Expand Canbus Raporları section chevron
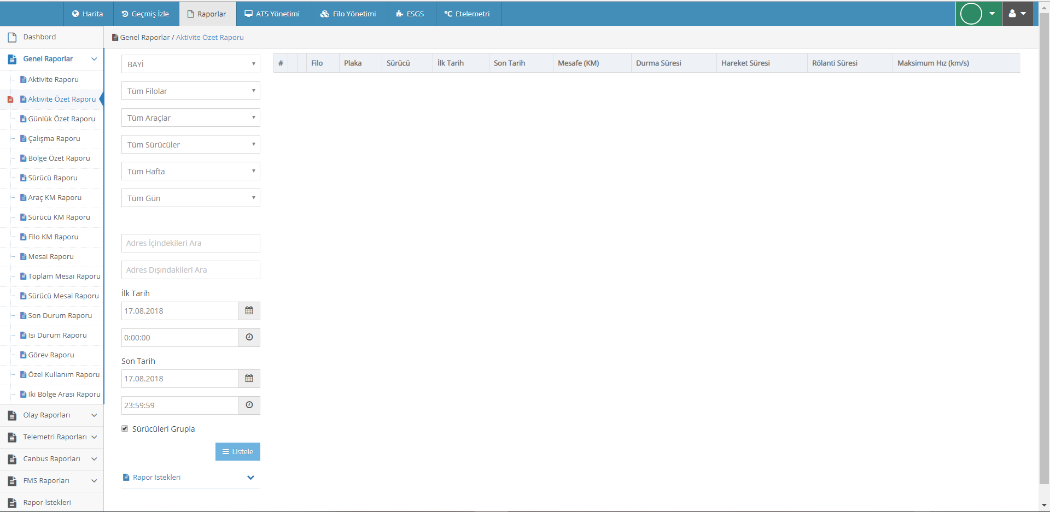The width and height of the screenshot is (1050, 512). 94,459
